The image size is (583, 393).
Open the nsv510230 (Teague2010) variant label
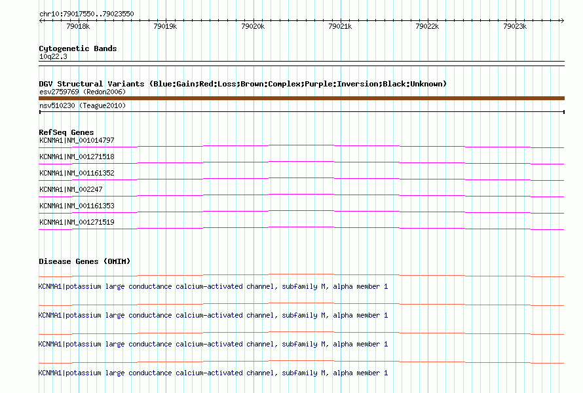[83, 105]
